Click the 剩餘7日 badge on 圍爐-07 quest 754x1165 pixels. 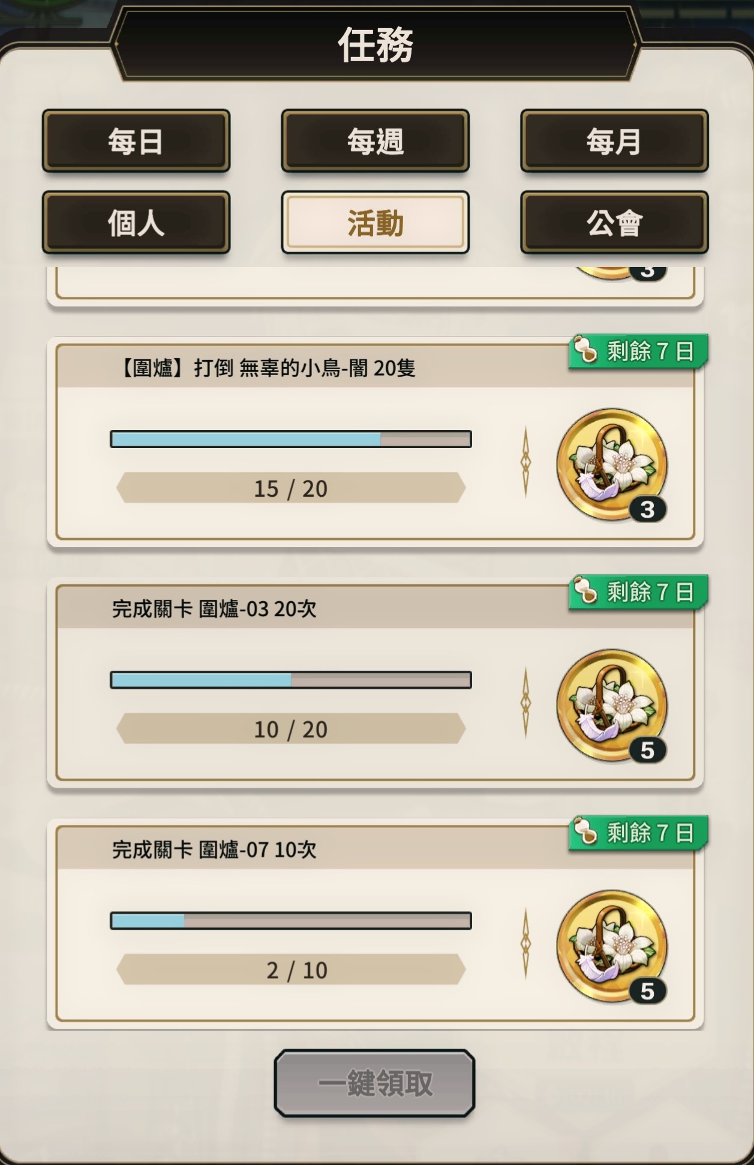639,833
